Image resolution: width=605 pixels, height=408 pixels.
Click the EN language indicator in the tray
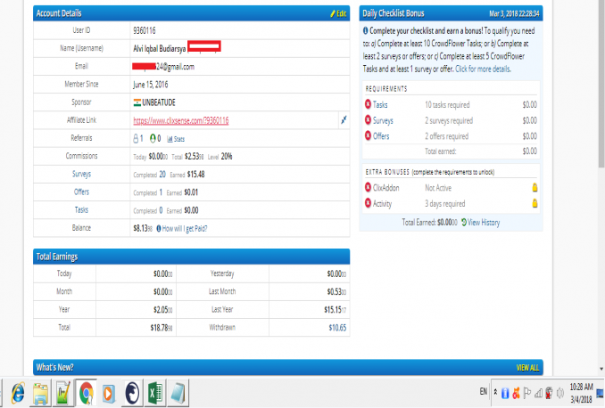485,393
